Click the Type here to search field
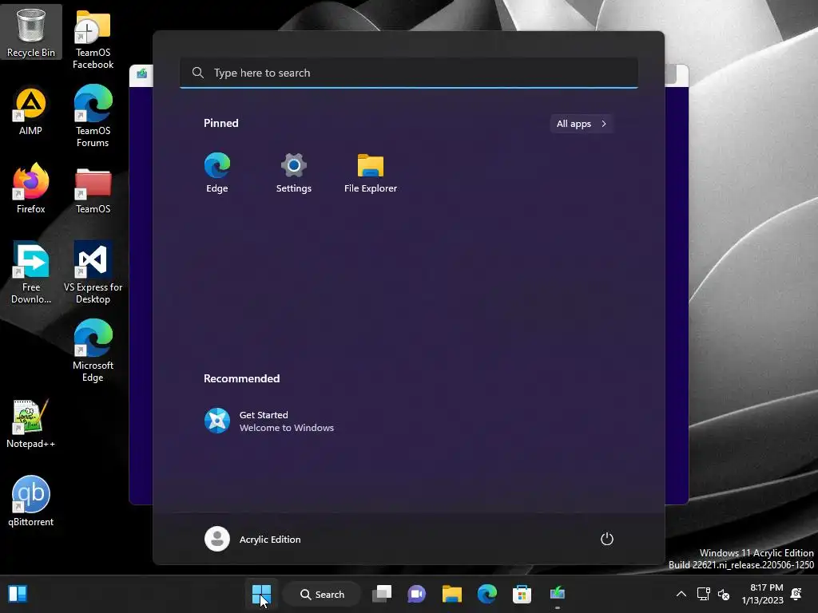 pos(408,73)
